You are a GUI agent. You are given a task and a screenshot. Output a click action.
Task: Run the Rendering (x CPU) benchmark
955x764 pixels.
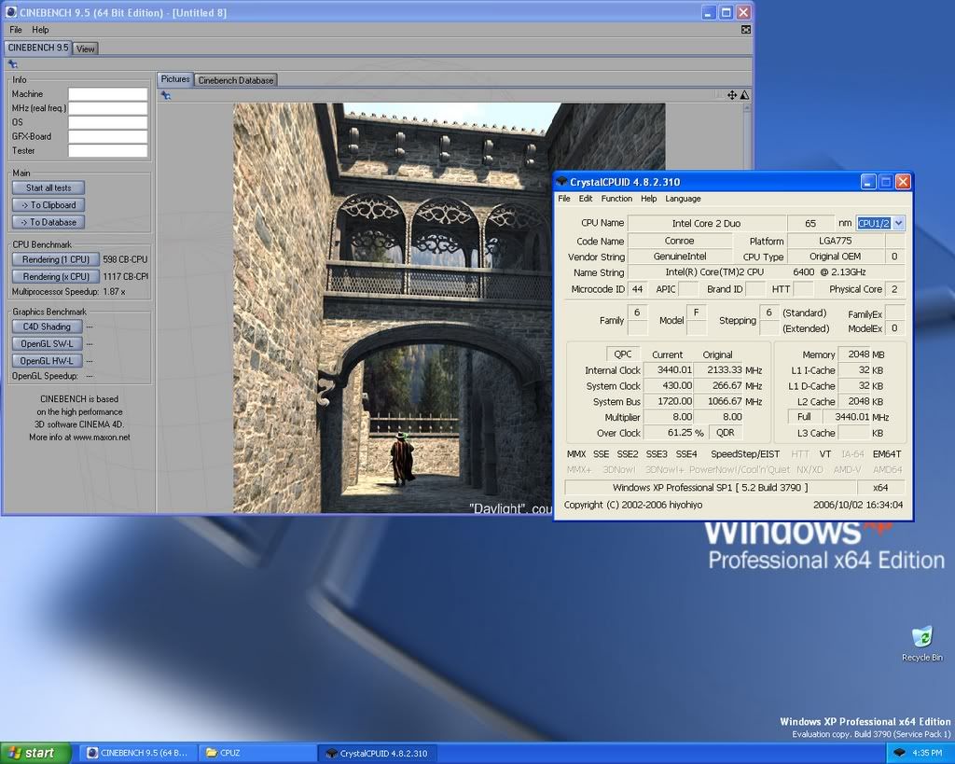55,277
